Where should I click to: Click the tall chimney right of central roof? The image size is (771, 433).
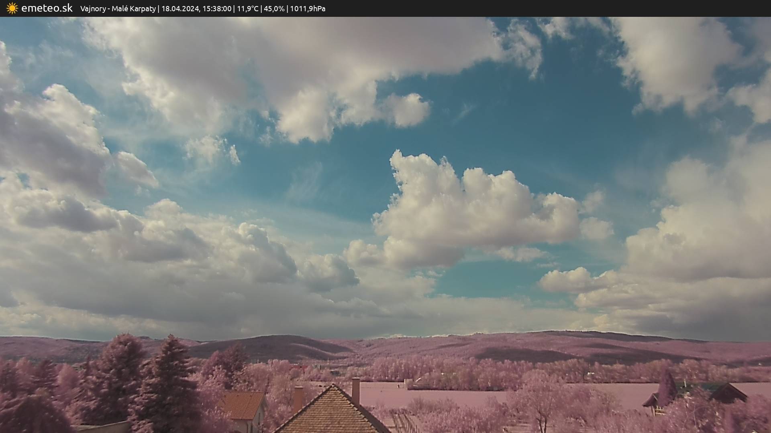coord(356,391)
